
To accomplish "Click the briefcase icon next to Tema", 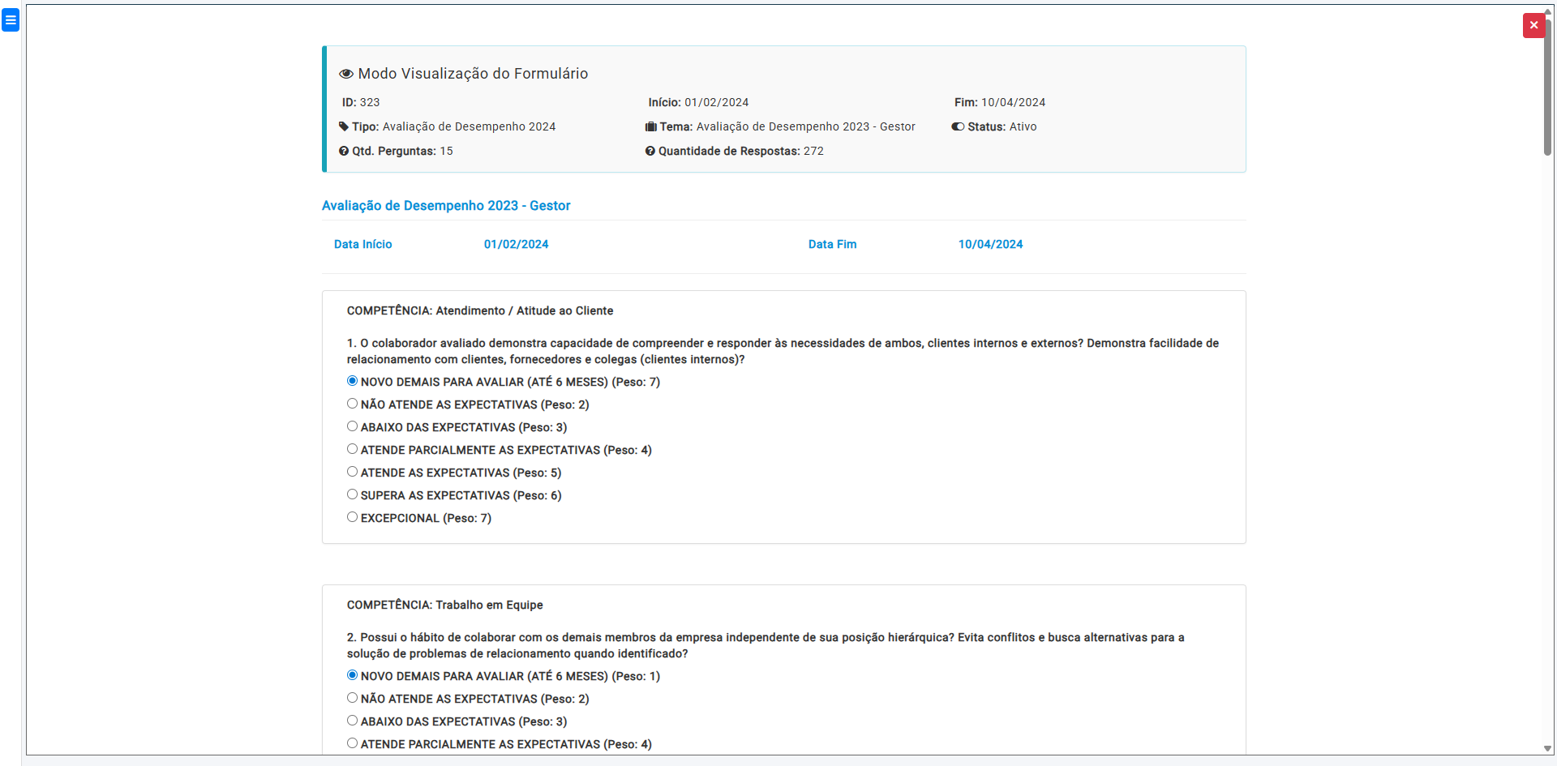I will coord(650,126).
